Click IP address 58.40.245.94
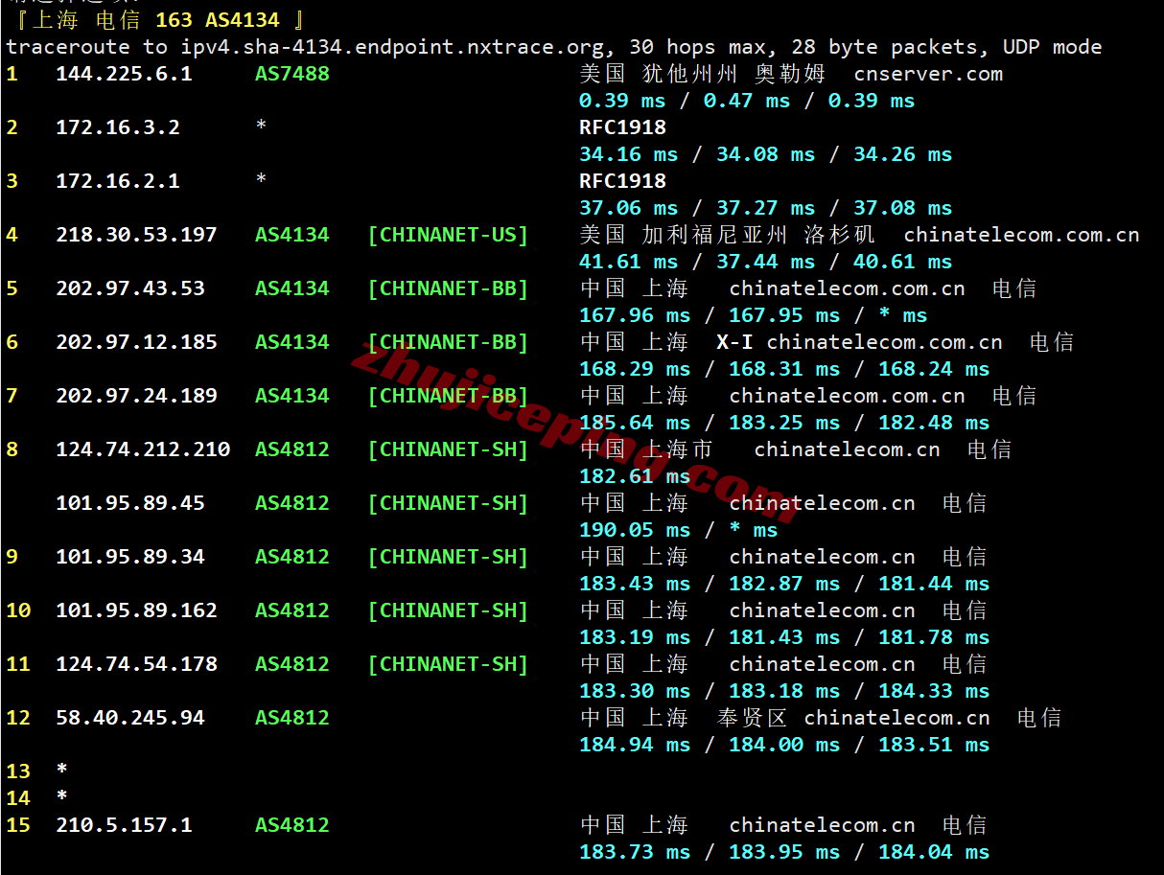This screenshot has height=875, width=1164. pyautogui.click(x=130, y=718)
